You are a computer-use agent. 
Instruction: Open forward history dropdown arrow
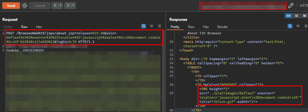73,5
